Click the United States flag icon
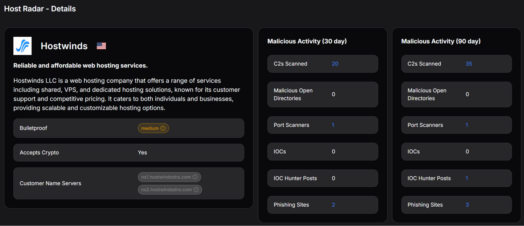The height and width of the screenshot is (226, 524). point(101,46)
